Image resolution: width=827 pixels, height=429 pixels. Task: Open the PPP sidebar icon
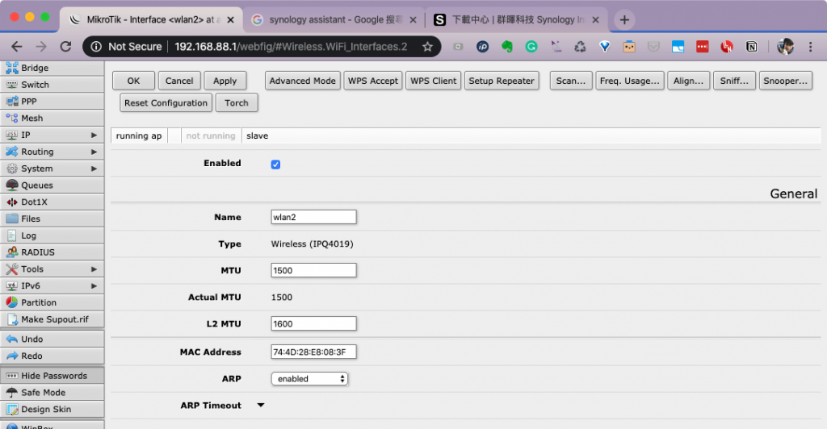(11, 101)
